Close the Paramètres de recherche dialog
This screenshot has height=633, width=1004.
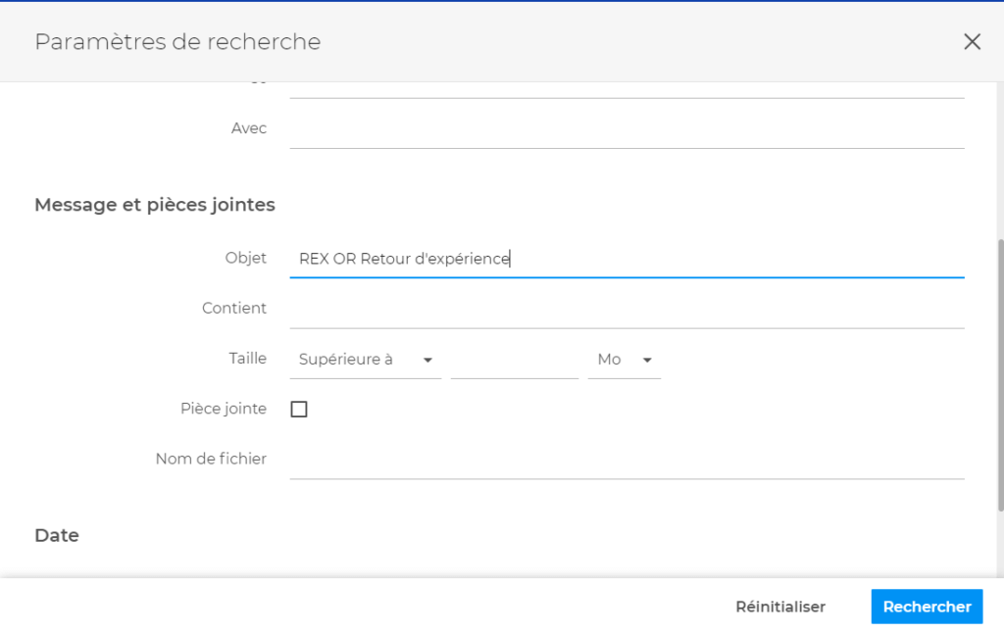[x=972, y=41]
